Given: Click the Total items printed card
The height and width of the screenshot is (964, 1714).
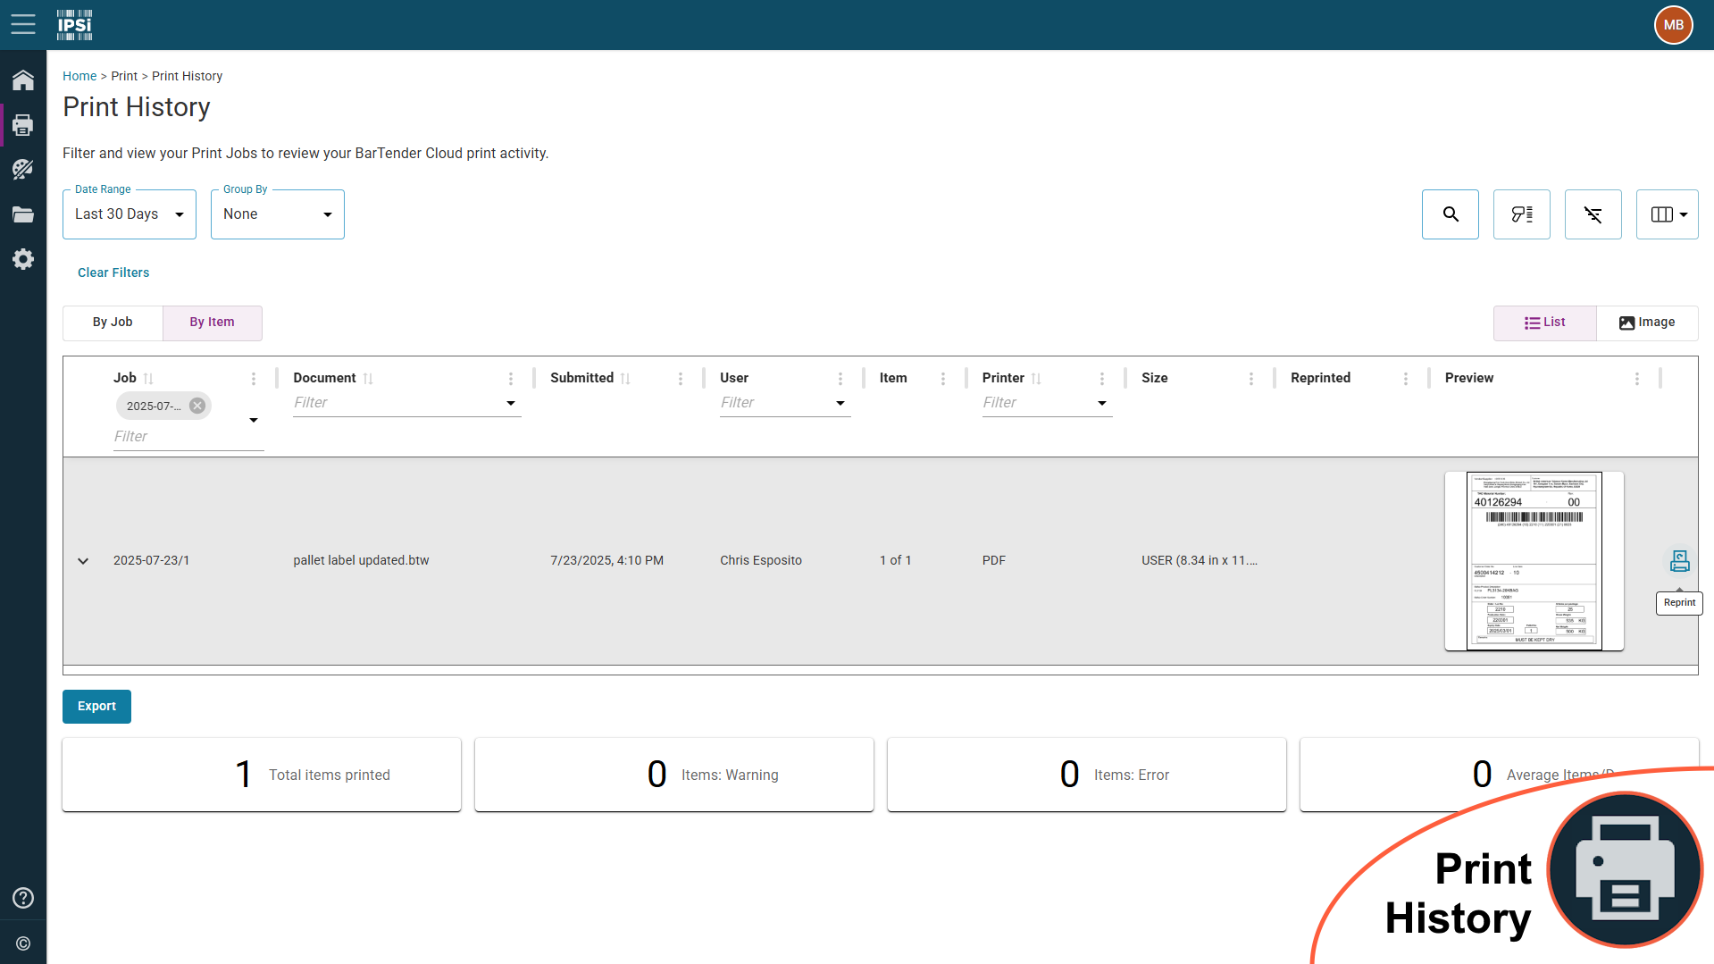Looking at the screenshot, I should pyautogui.click(x=262, y=775).
